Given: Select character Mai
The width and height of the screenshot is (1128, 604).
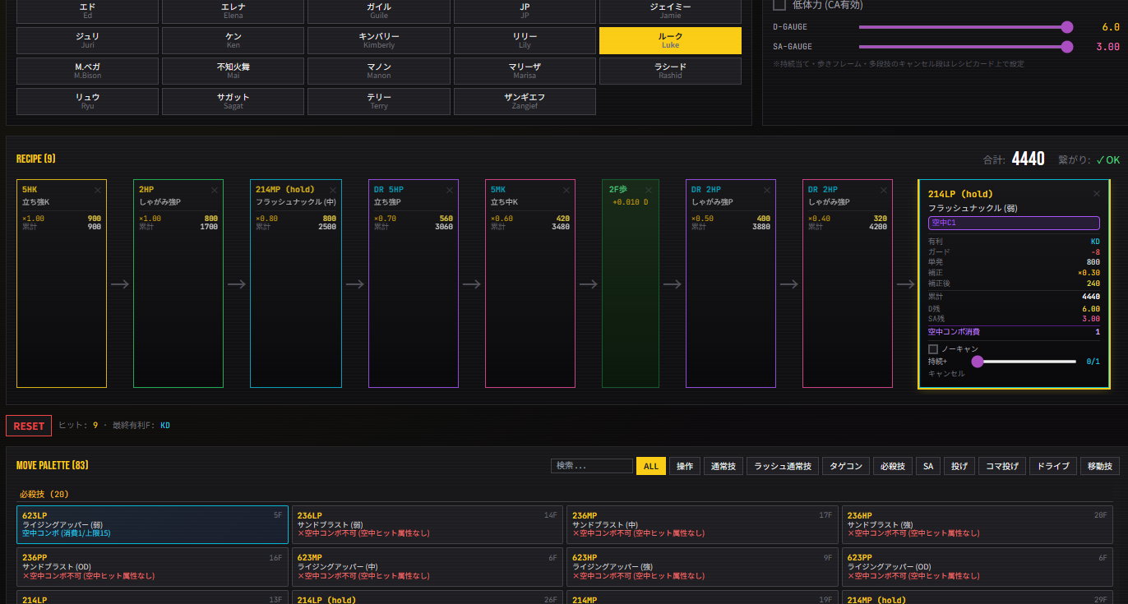Looking at the screenshot, I should [233, 71].
